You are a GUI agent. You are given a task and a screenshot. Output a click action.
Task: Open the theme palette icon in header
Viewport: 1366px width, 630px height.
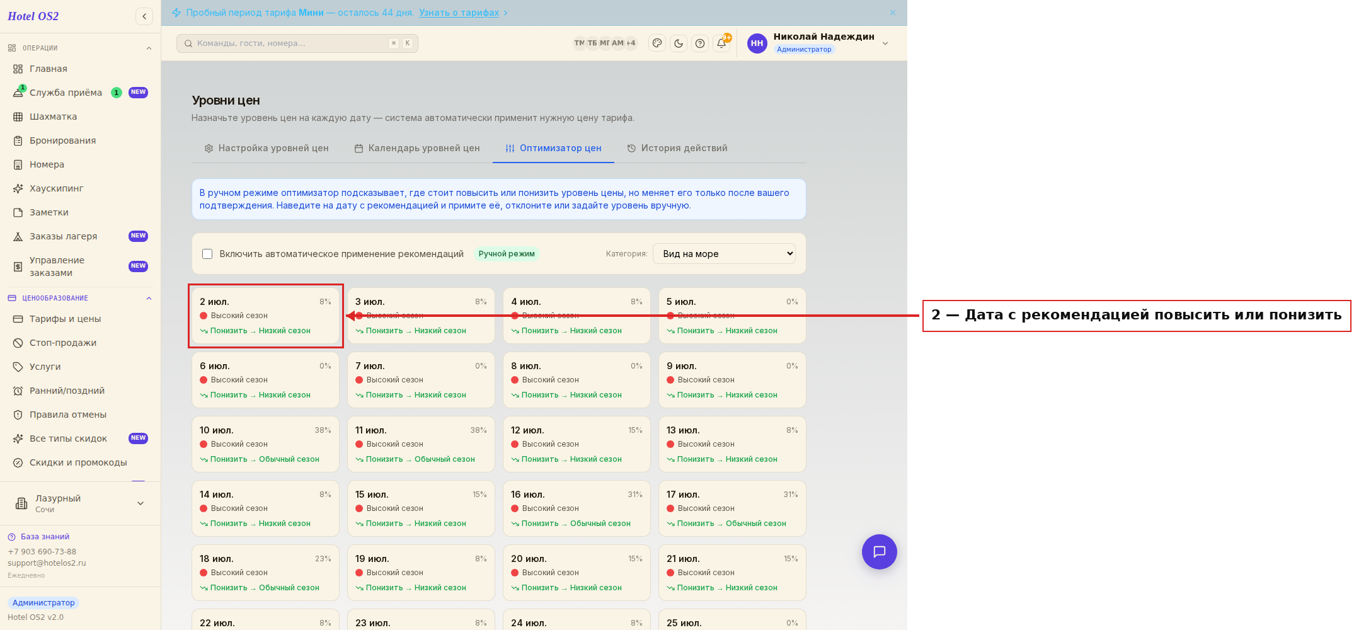point(657,43)
